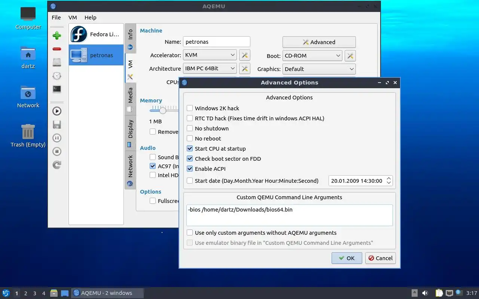Click the show desktop panel icon
The image size is (479, 299).
[65, 293]
